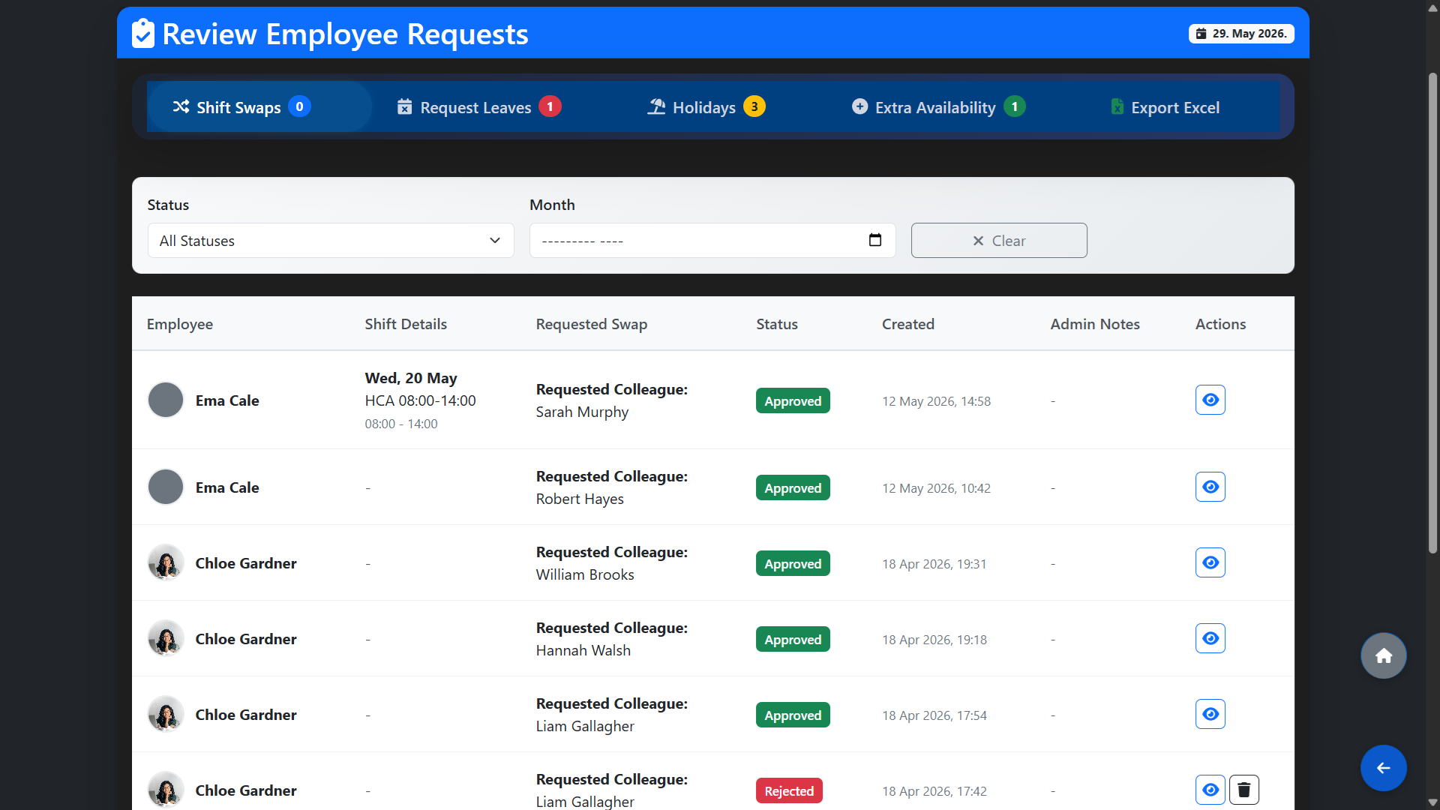This screenshot has width=1440, height=810.
Task: Click the Created column header
Action: coord(908,324)
